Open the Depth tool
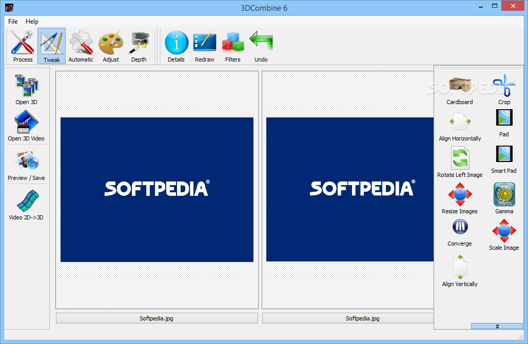Viewport: 528px width, 344px height. click(x=139, y=46)
